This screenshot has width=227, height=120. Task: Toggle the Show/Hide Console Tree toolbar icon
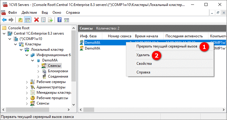pyautogui.click(x=28, y=20)
